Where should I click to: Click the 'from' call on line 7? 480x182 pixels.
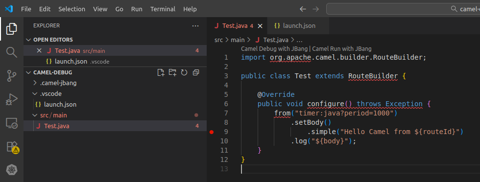click(x=282, y=113)
